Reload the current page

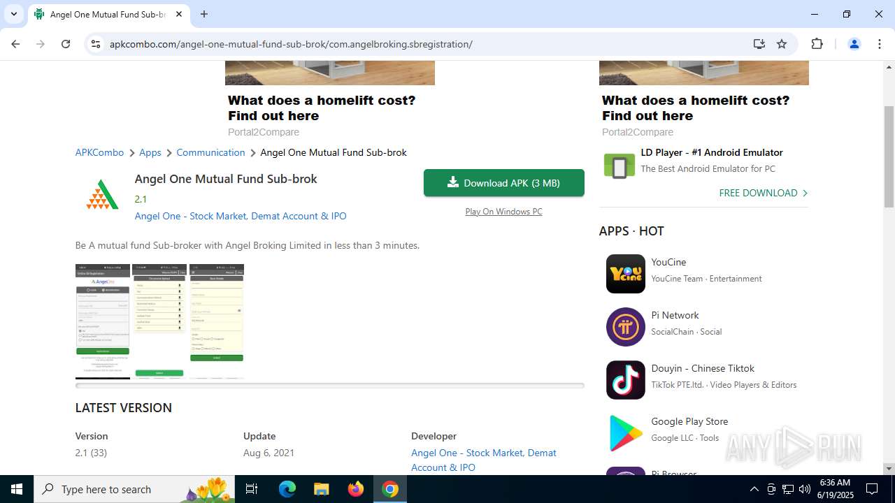point(66,44)
